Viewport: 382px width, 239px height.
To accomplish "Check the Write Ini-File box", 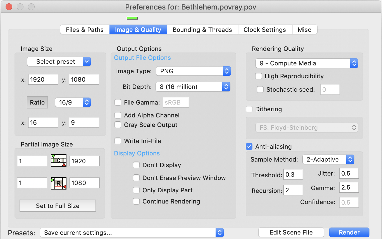I will click(x=118, y=141).
